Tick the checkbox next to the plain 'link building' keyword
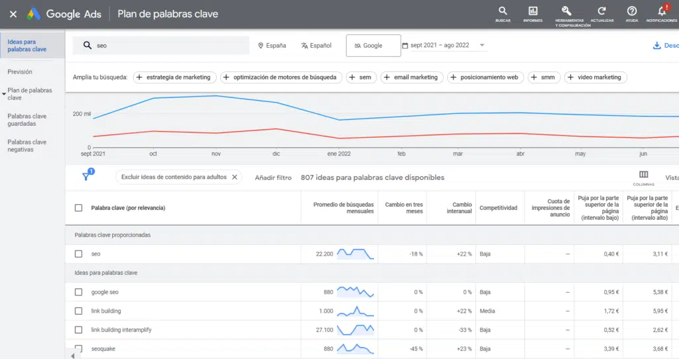The width and height of the screenshot is (679, 359). click(78, 311)
